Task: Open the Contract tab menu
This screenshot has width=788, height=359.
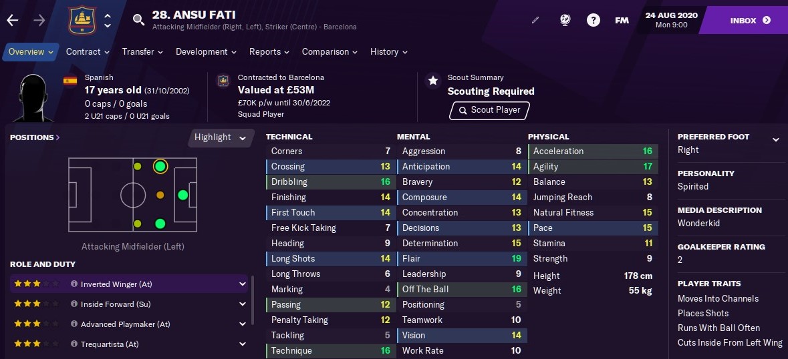Action: tap(88, 51)
